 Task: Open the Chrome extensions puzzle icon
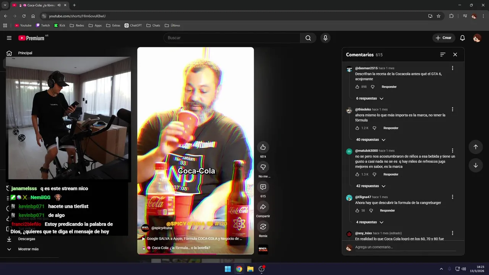tap(451, 16)
